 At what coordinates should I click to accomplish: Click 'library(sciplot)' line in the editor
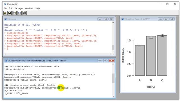[x=15, y=69]
